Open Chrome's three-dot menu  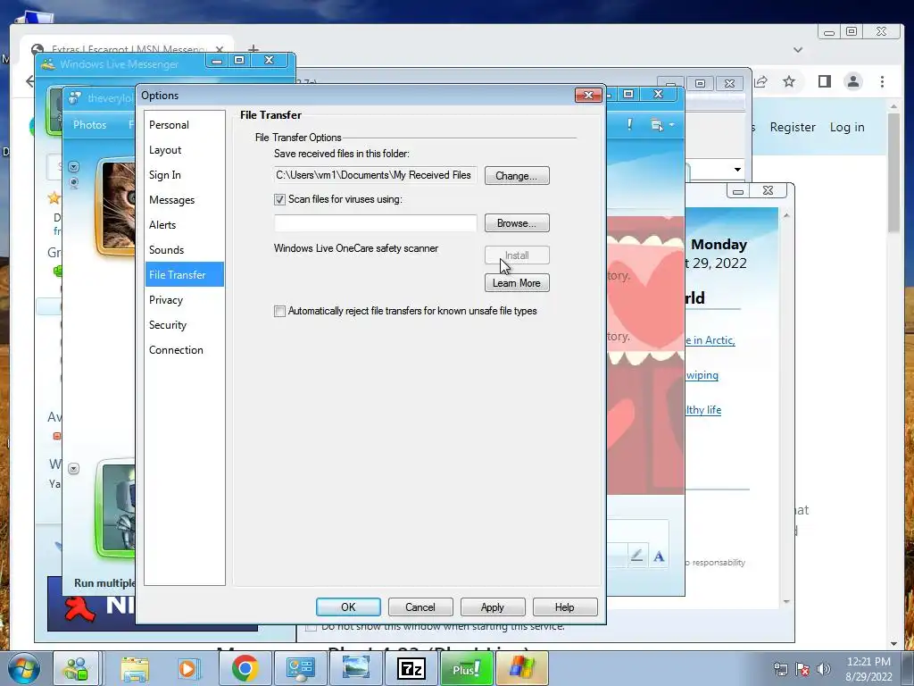coord(883,81)
